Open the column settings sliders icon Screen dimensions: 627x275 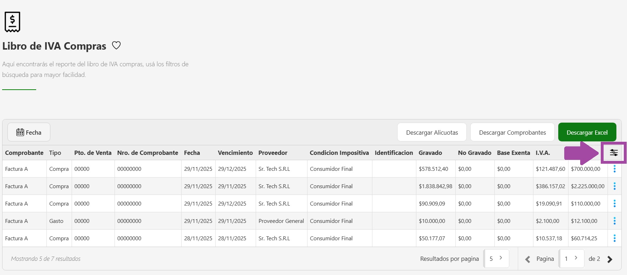pos(614,153)
